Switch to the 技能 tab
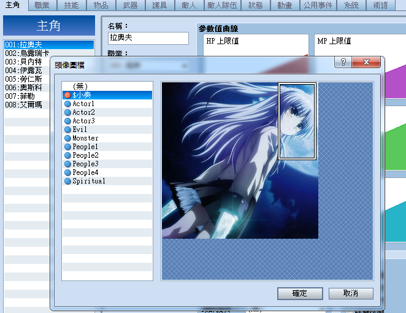Screen dimensions: 406x313 point(72,5)
